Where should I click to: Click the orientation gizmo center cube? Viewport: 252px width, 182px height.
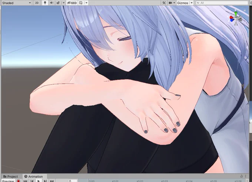[236, 19]
